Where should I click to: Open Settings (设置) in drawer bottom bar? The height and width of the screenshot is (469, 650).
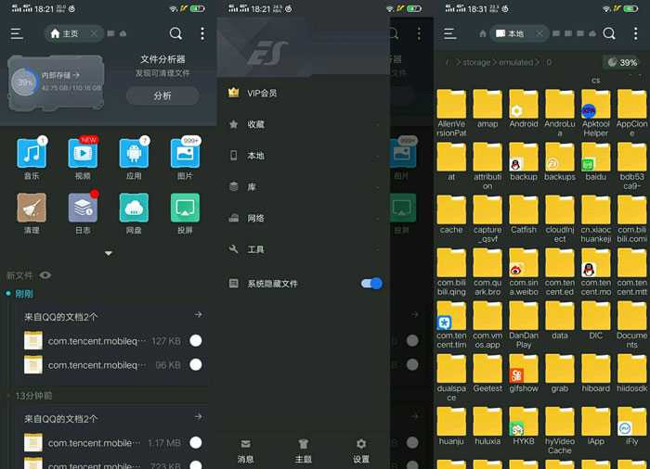coord(361,451)
